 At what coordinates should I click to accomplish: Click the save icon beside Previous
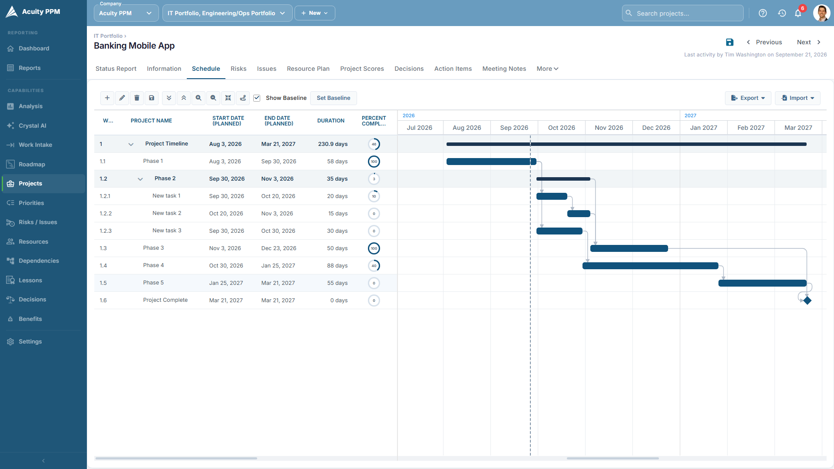(x=730, y=42)
